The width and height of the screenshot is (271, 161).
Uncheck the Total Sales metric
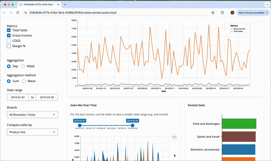point(9,31)
